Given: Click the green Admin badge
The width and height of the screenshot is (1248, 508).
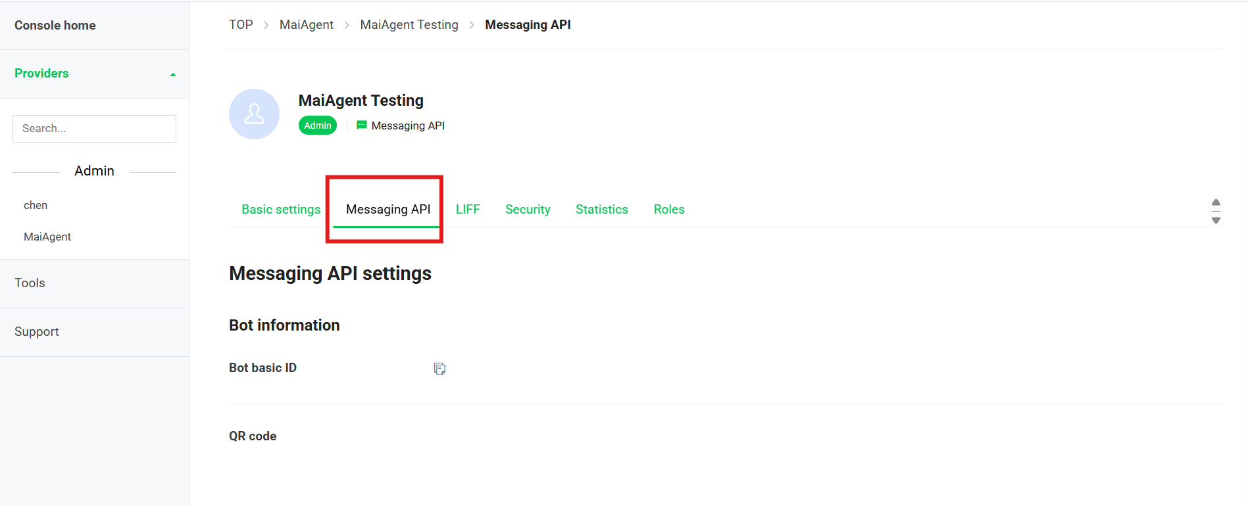Looking at the screenshot, I should (x=318, y=126).
